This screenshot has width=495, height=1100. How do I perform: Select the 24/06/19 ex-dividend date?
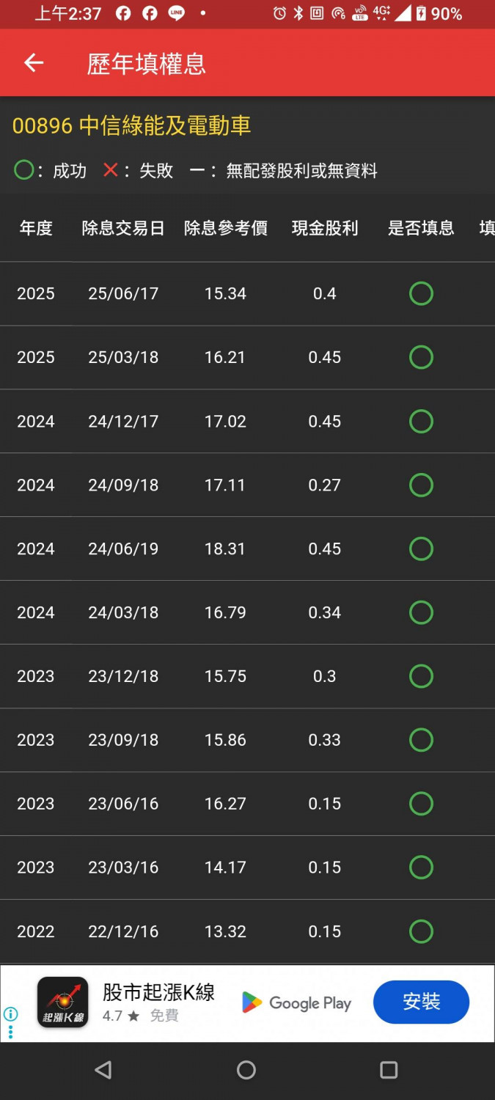(x=123, y=549)
